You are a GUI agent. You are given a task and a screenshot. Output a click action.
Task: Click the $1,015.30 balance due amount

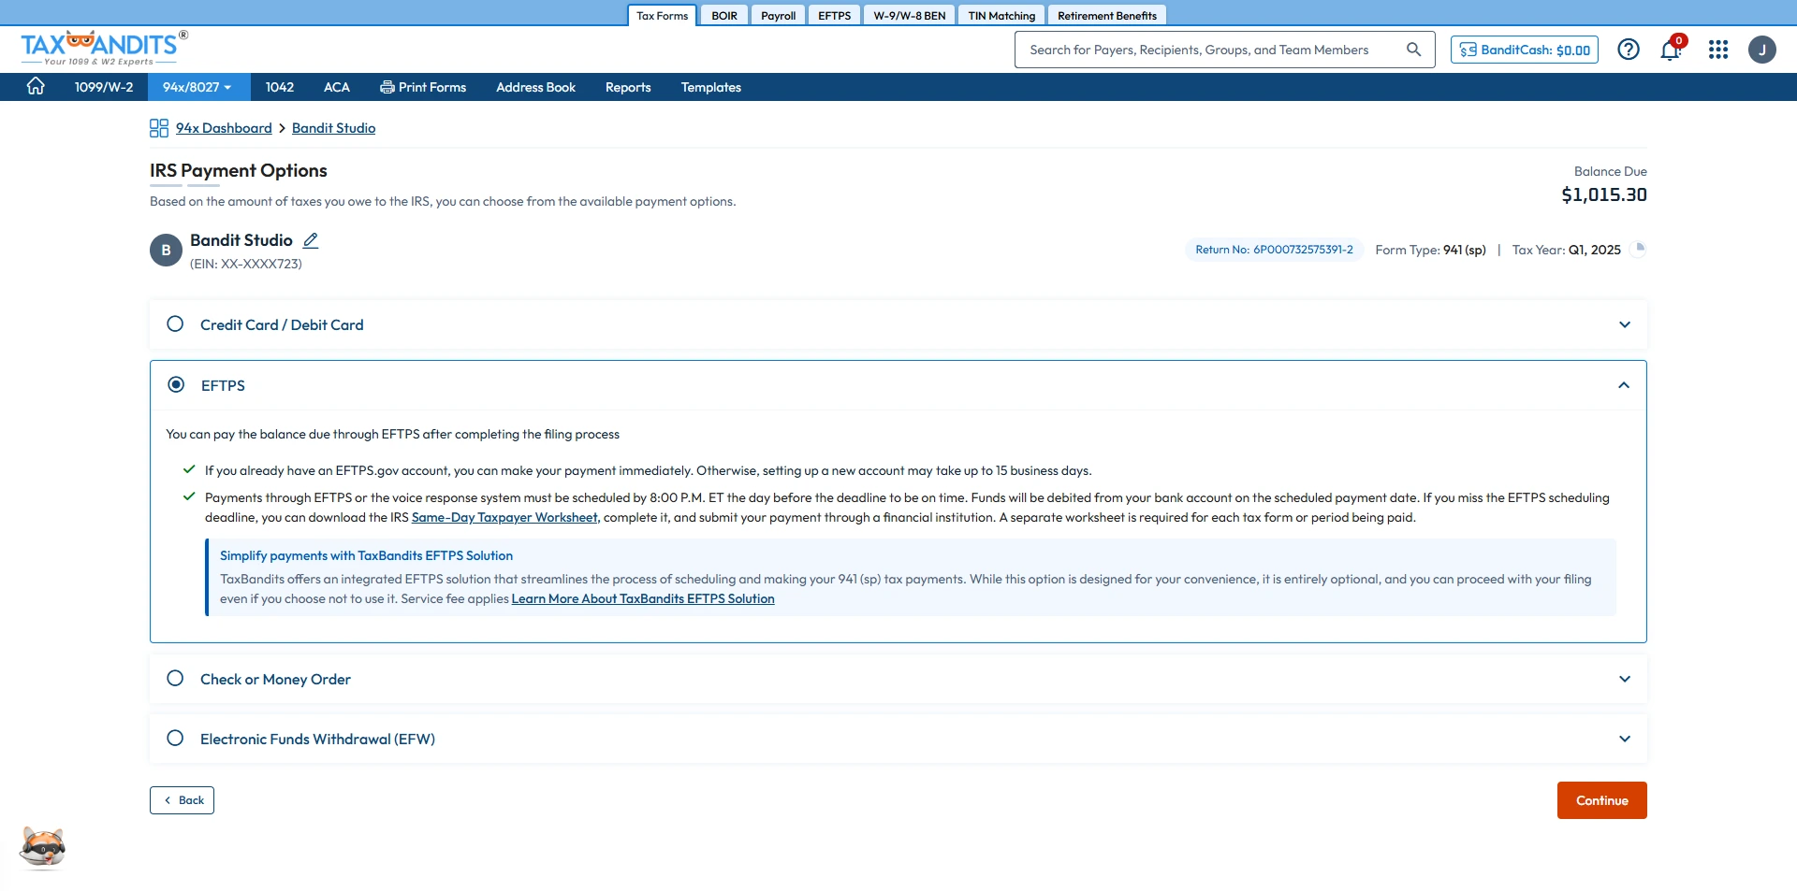[1604, 194]
